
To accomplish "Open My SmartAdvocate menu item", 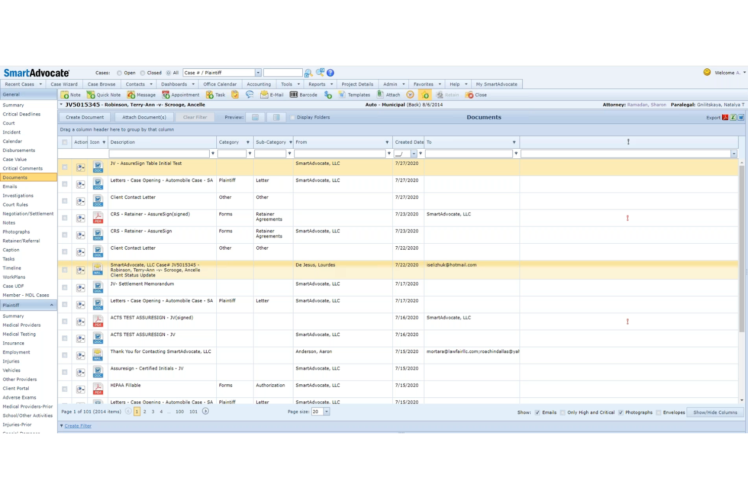I will pos(496,84).
